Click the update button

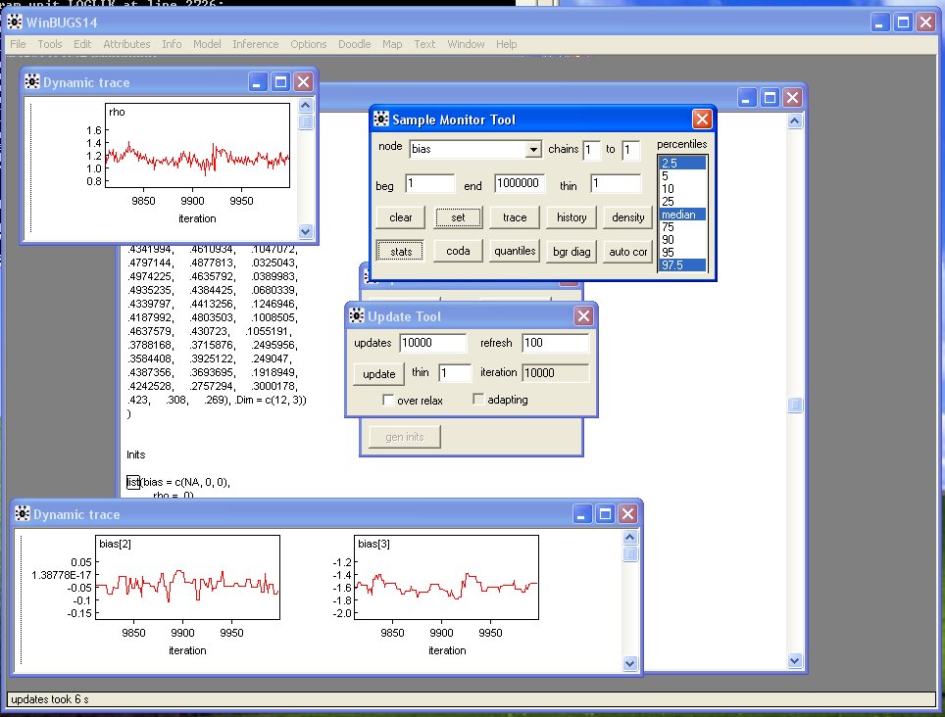378,374
